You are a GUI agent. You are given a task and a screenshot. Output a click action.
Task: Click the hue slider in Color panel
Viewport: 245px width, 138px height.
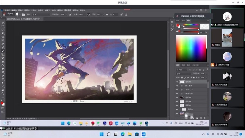coord(191,25)
